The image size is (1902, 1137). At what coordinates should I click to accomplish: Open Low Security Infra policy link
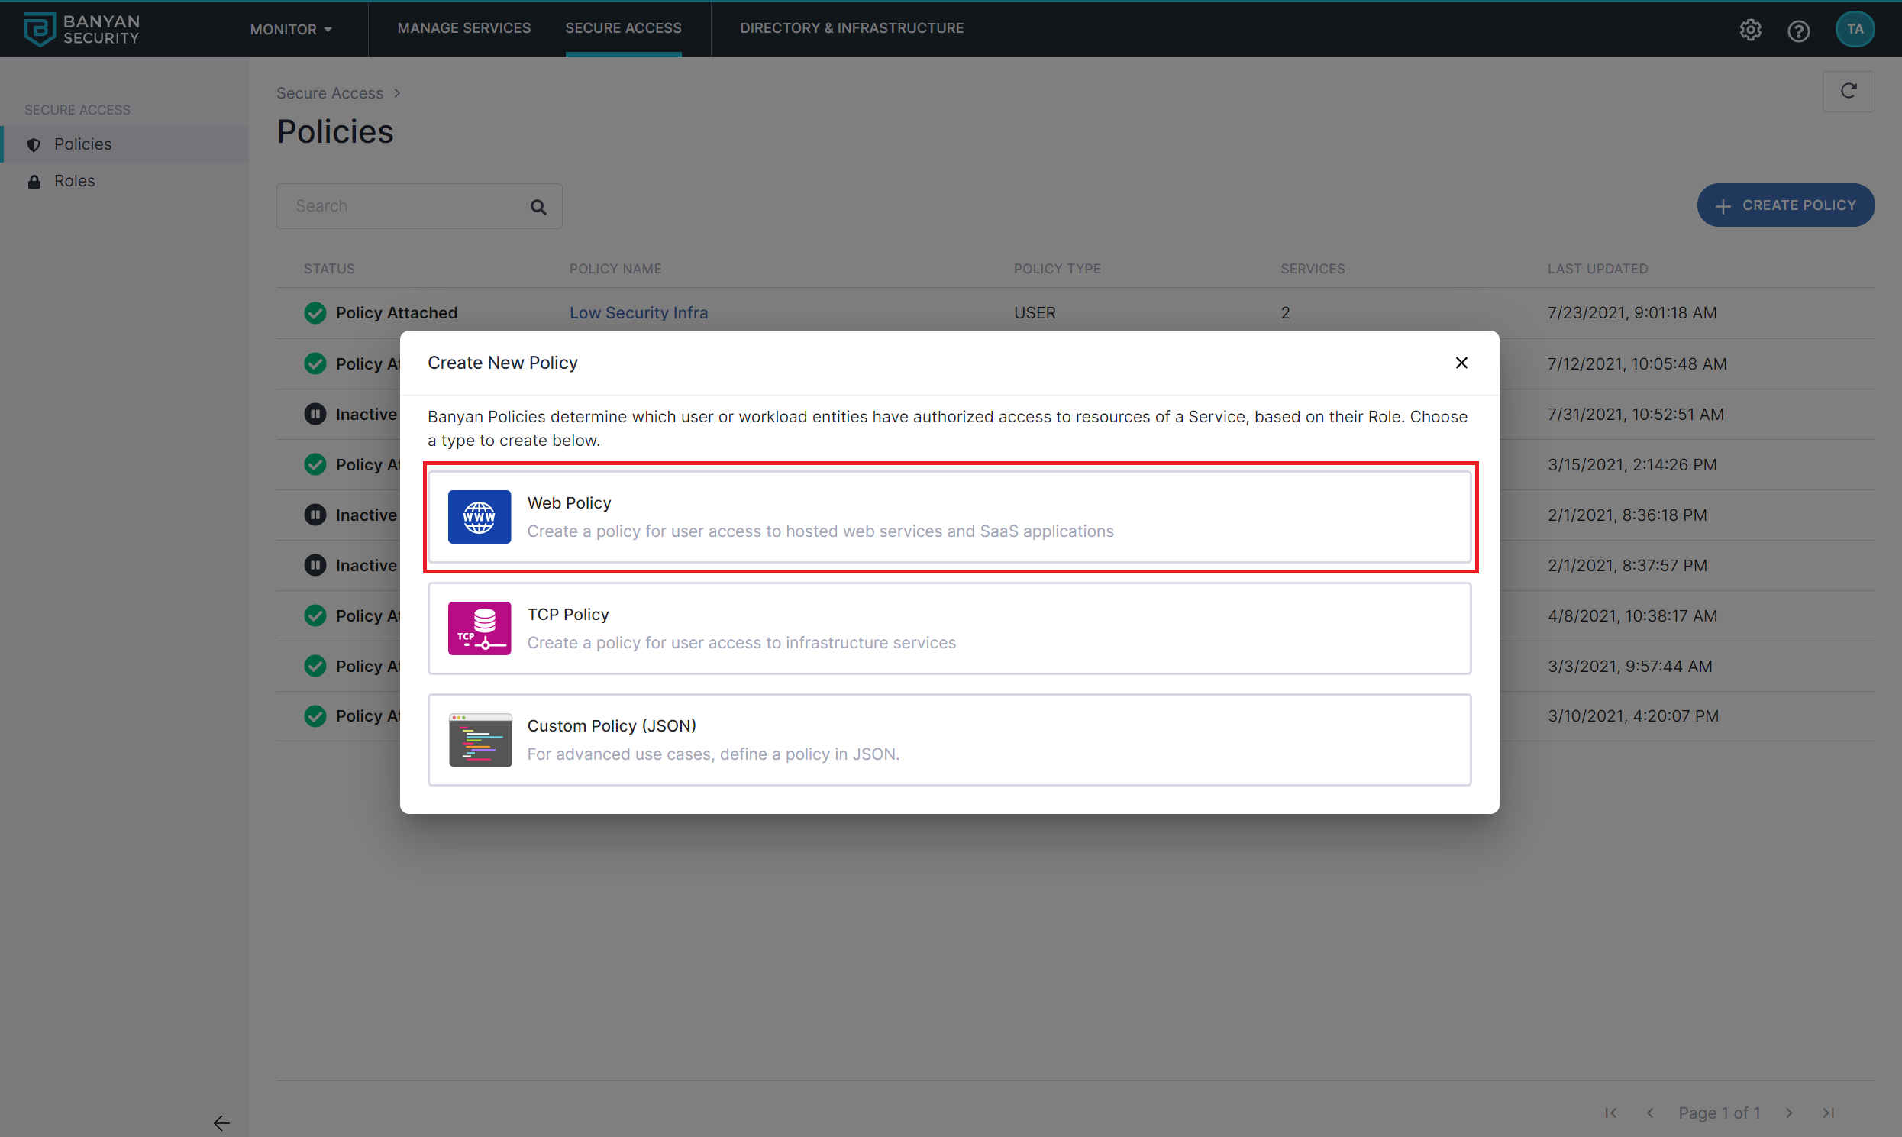point(638,312)
